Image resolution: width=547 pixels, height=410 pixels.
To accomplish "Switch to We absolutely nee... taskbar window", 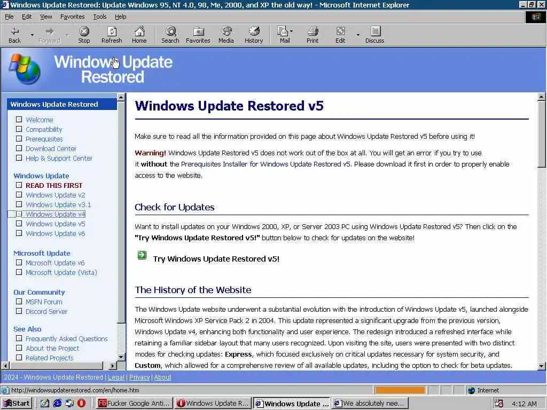I will pyautogui.click(x=370, y=404).
